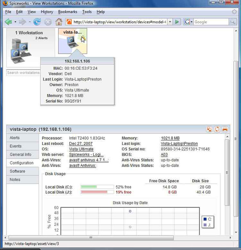
Task: Go to the browser Home page icon
Action: coord(59,22)
